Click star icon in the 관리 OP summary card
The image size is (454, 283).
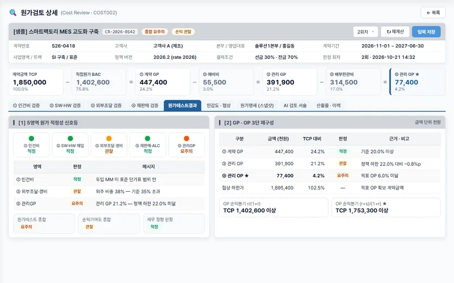coord(417,74)
